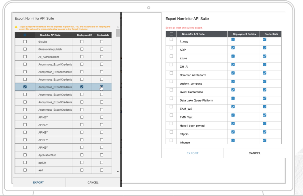
Task: Click the orange warning triangle icon
Action: coord(16,27)
